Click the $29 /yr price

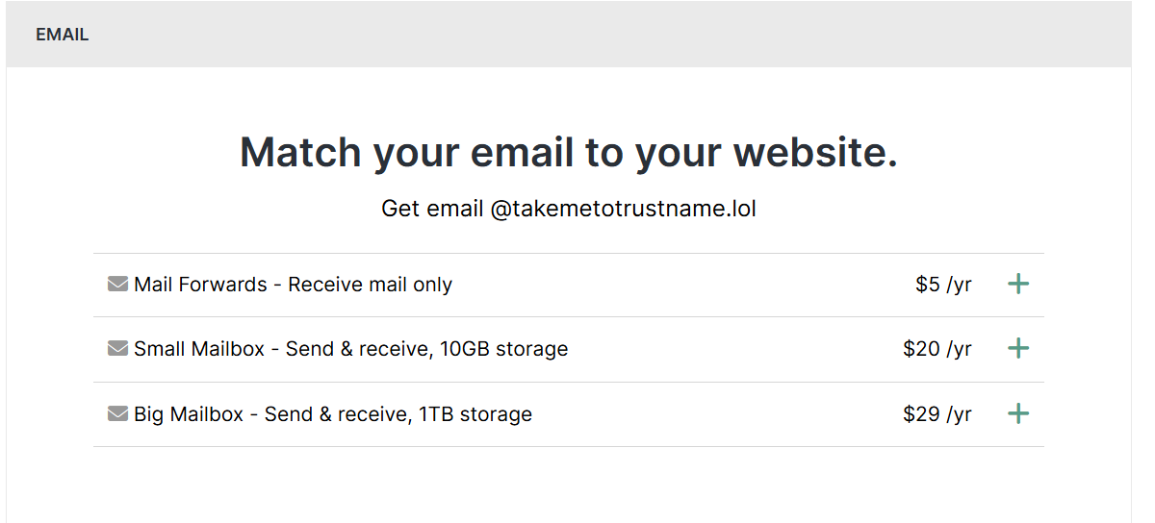point(937,414)
